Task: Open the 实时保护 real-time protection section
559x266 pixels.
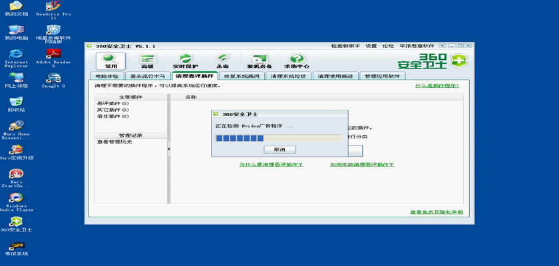Action: (185, 61)
